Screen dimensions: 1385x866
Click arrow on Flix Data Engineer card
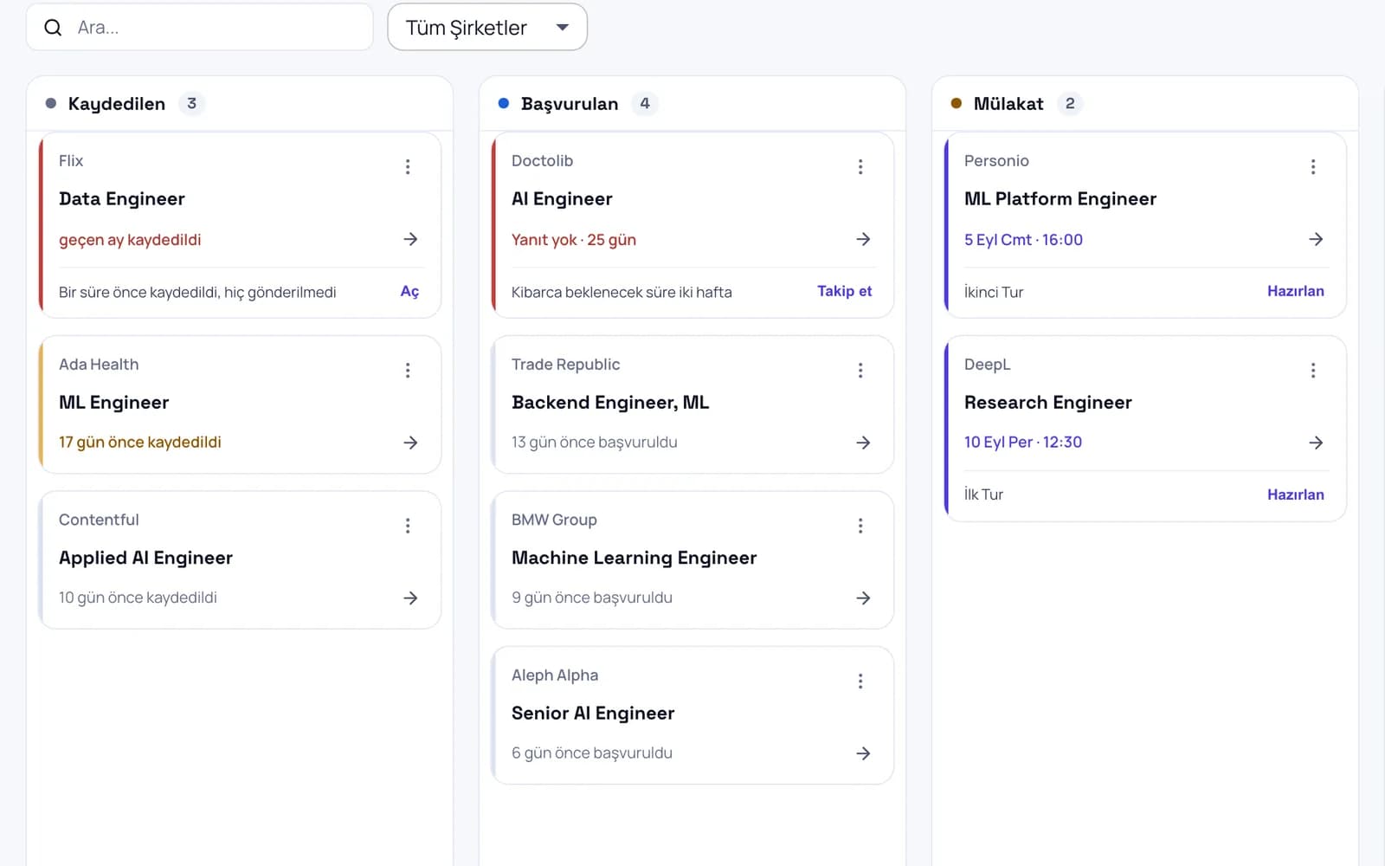point(410,239)
